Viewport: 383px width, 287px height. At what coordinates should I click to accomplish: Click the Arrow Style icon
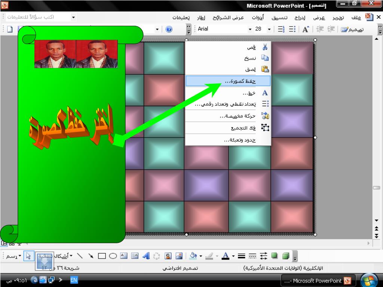(x=263, y=256)
